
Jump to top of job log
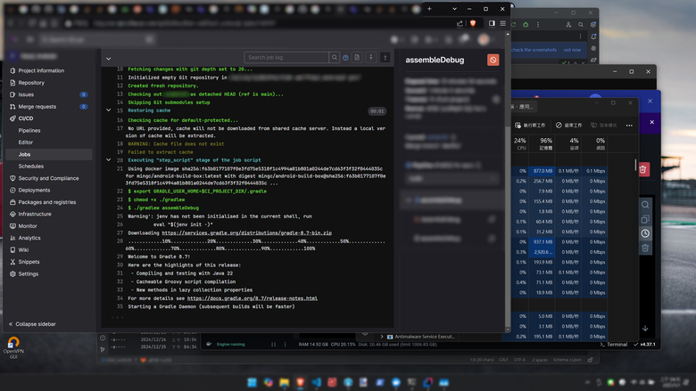point(371,57)
